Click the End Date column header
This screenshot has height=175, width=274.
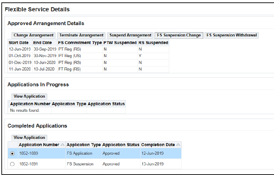pyautogui.click(x=43, y=43)
